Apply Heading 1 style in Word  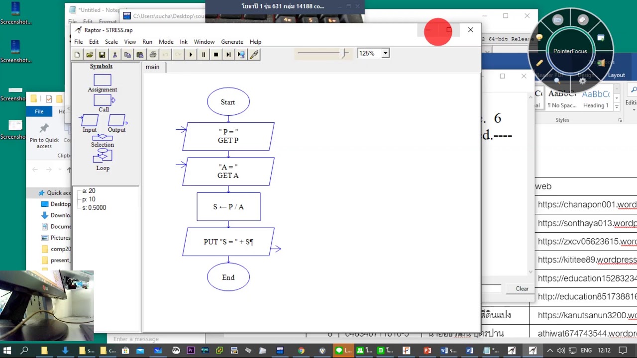pyautogui.click(x=595, y=99)
